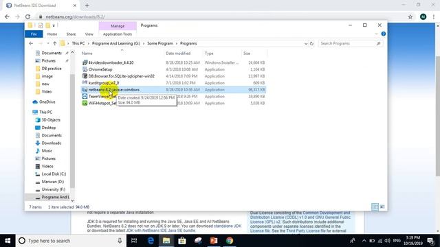Select the Application Tools tab
This screenshot has height=247, width=440.
(118, 34)
